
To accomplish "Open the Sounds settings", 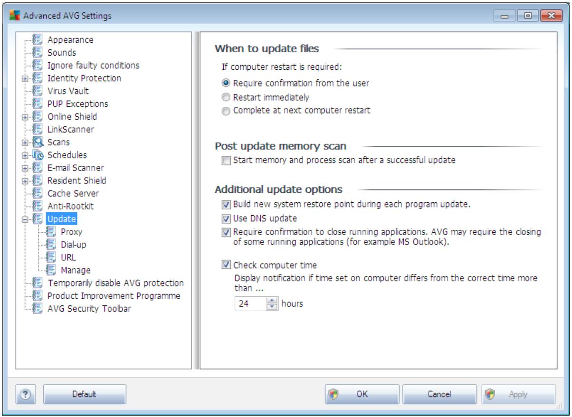I will (x=62, y=52).
